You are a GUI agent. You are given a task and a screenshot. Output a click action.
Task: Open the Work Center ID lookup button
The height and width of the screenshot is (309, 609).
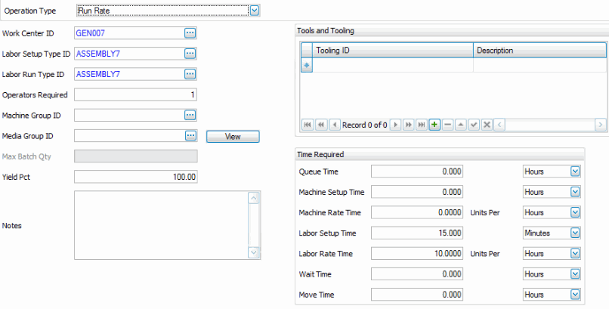point(190,33)
